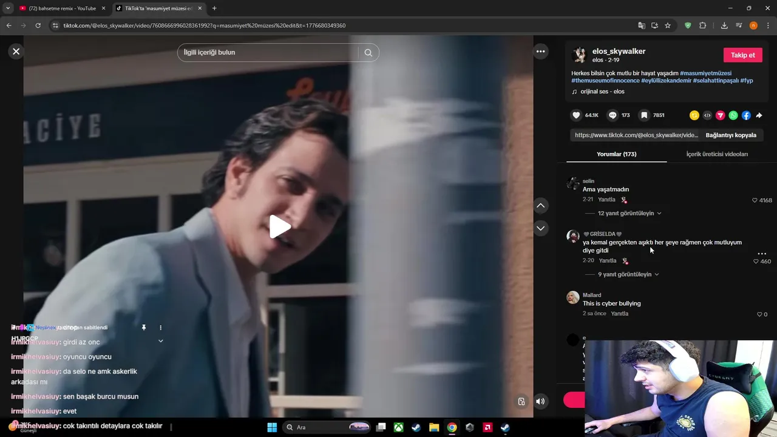Reload the page
Image resolution: width=777 pixels, height=437 pixels.
point(38,25)
